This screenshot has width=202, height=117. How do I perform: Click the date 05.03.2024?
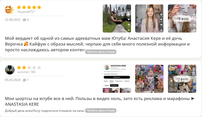click(13, 80)
